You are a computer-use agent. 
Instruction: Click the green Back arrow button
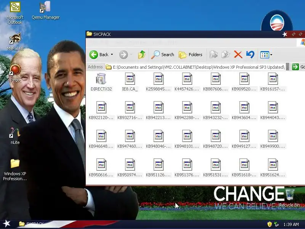coord(93,55)
